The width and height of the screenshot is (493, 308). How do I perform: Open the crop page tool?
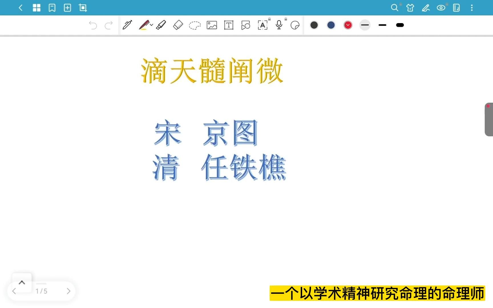click(x=83, y=8)
